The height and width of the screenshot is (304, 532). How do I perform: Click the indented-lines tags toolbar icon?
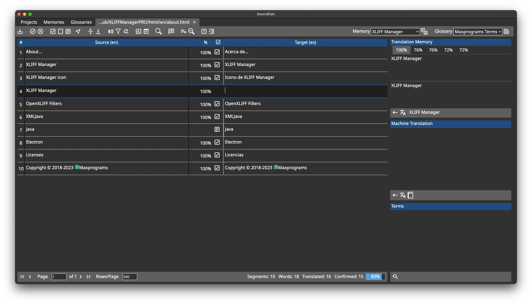point(212,31)
